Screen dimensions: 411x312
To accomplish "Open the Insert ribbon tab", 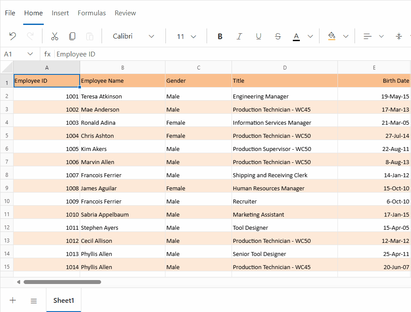I will tap(60, 13).
